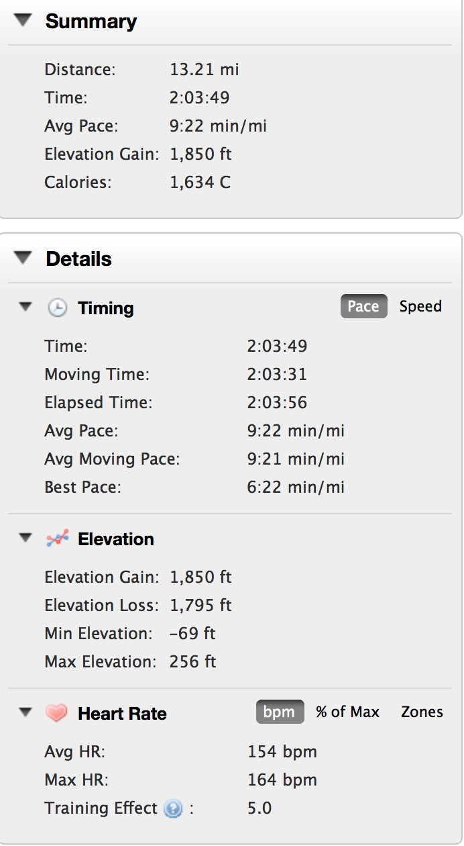Select the Max HR 164 bpm value

click(x=282, y=780)
